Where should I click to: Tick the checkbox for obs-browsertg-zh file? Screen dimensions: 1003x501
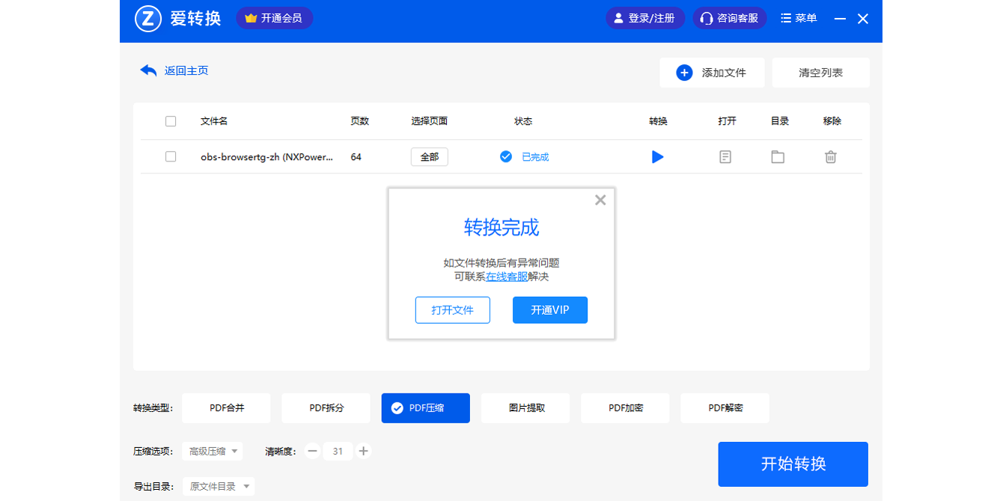(x=171, y=157)
